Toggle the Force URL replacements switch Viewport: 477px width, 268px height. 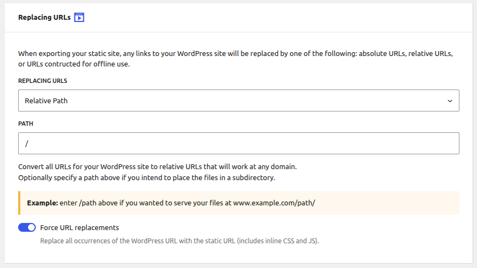27,227
